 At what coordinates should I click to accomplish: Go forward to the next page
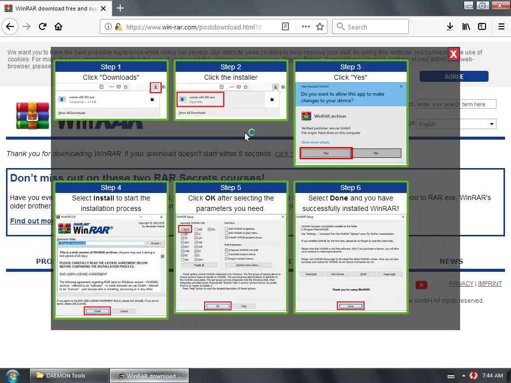(x=26, y=26)
